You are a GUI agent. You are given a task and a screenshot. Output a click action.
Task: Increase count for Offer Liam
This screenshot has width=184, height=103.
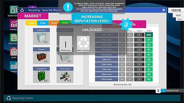(135, 69)
